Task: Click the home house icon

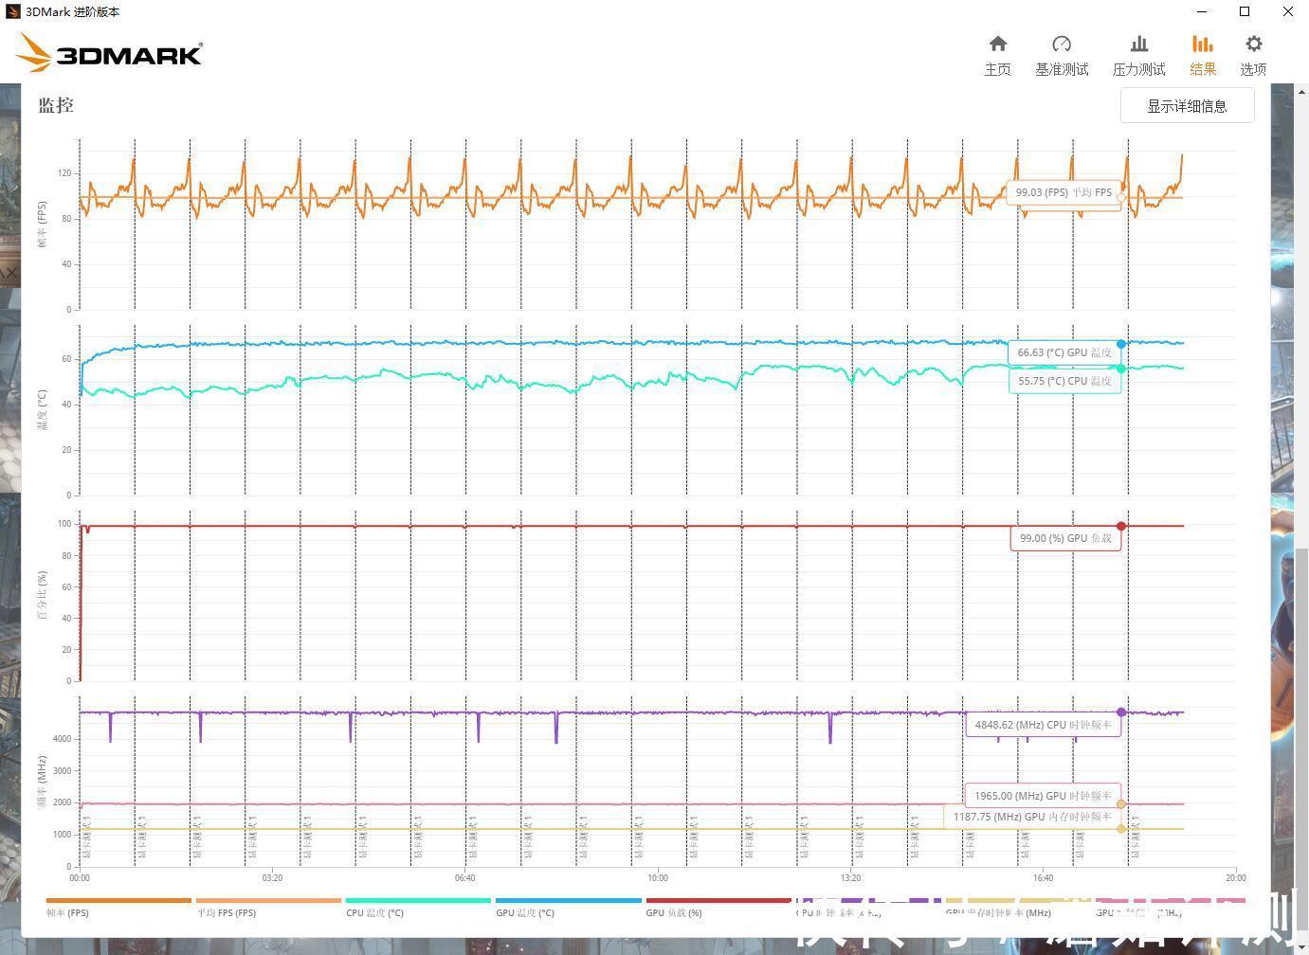Action: [x=997, y=44]
